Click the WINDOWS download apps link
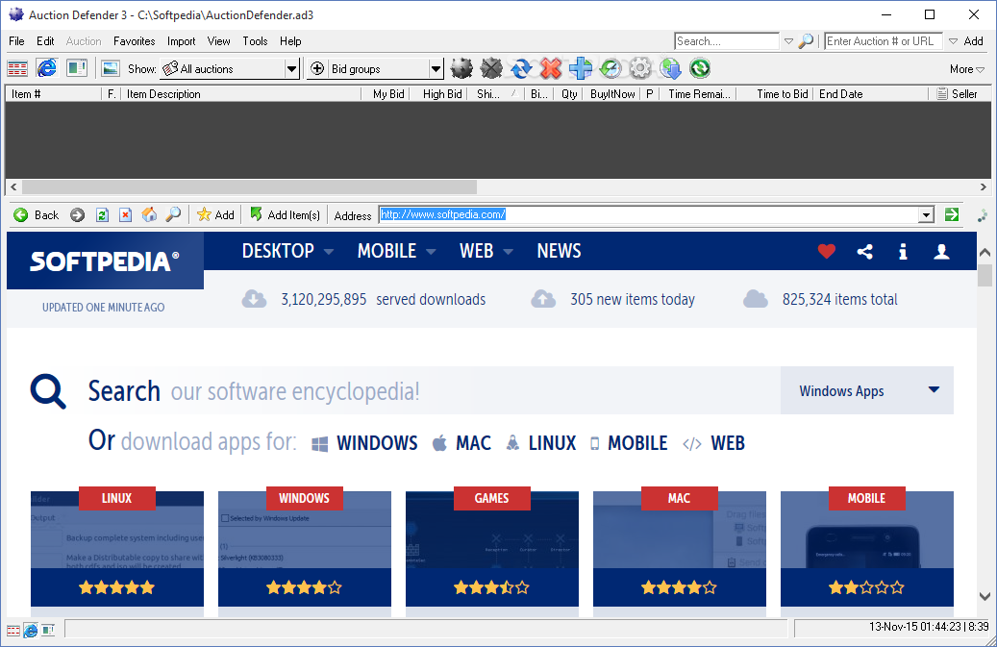 click(364, 443)
